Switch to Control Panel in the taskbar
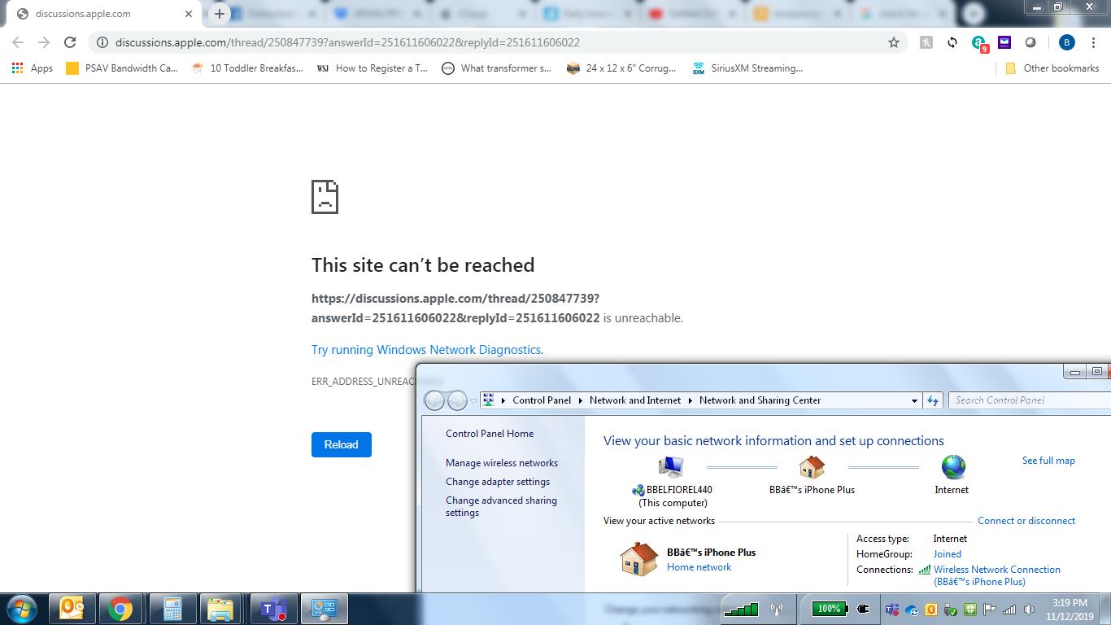Screen dimensions: 1111x625 point(325,609)
